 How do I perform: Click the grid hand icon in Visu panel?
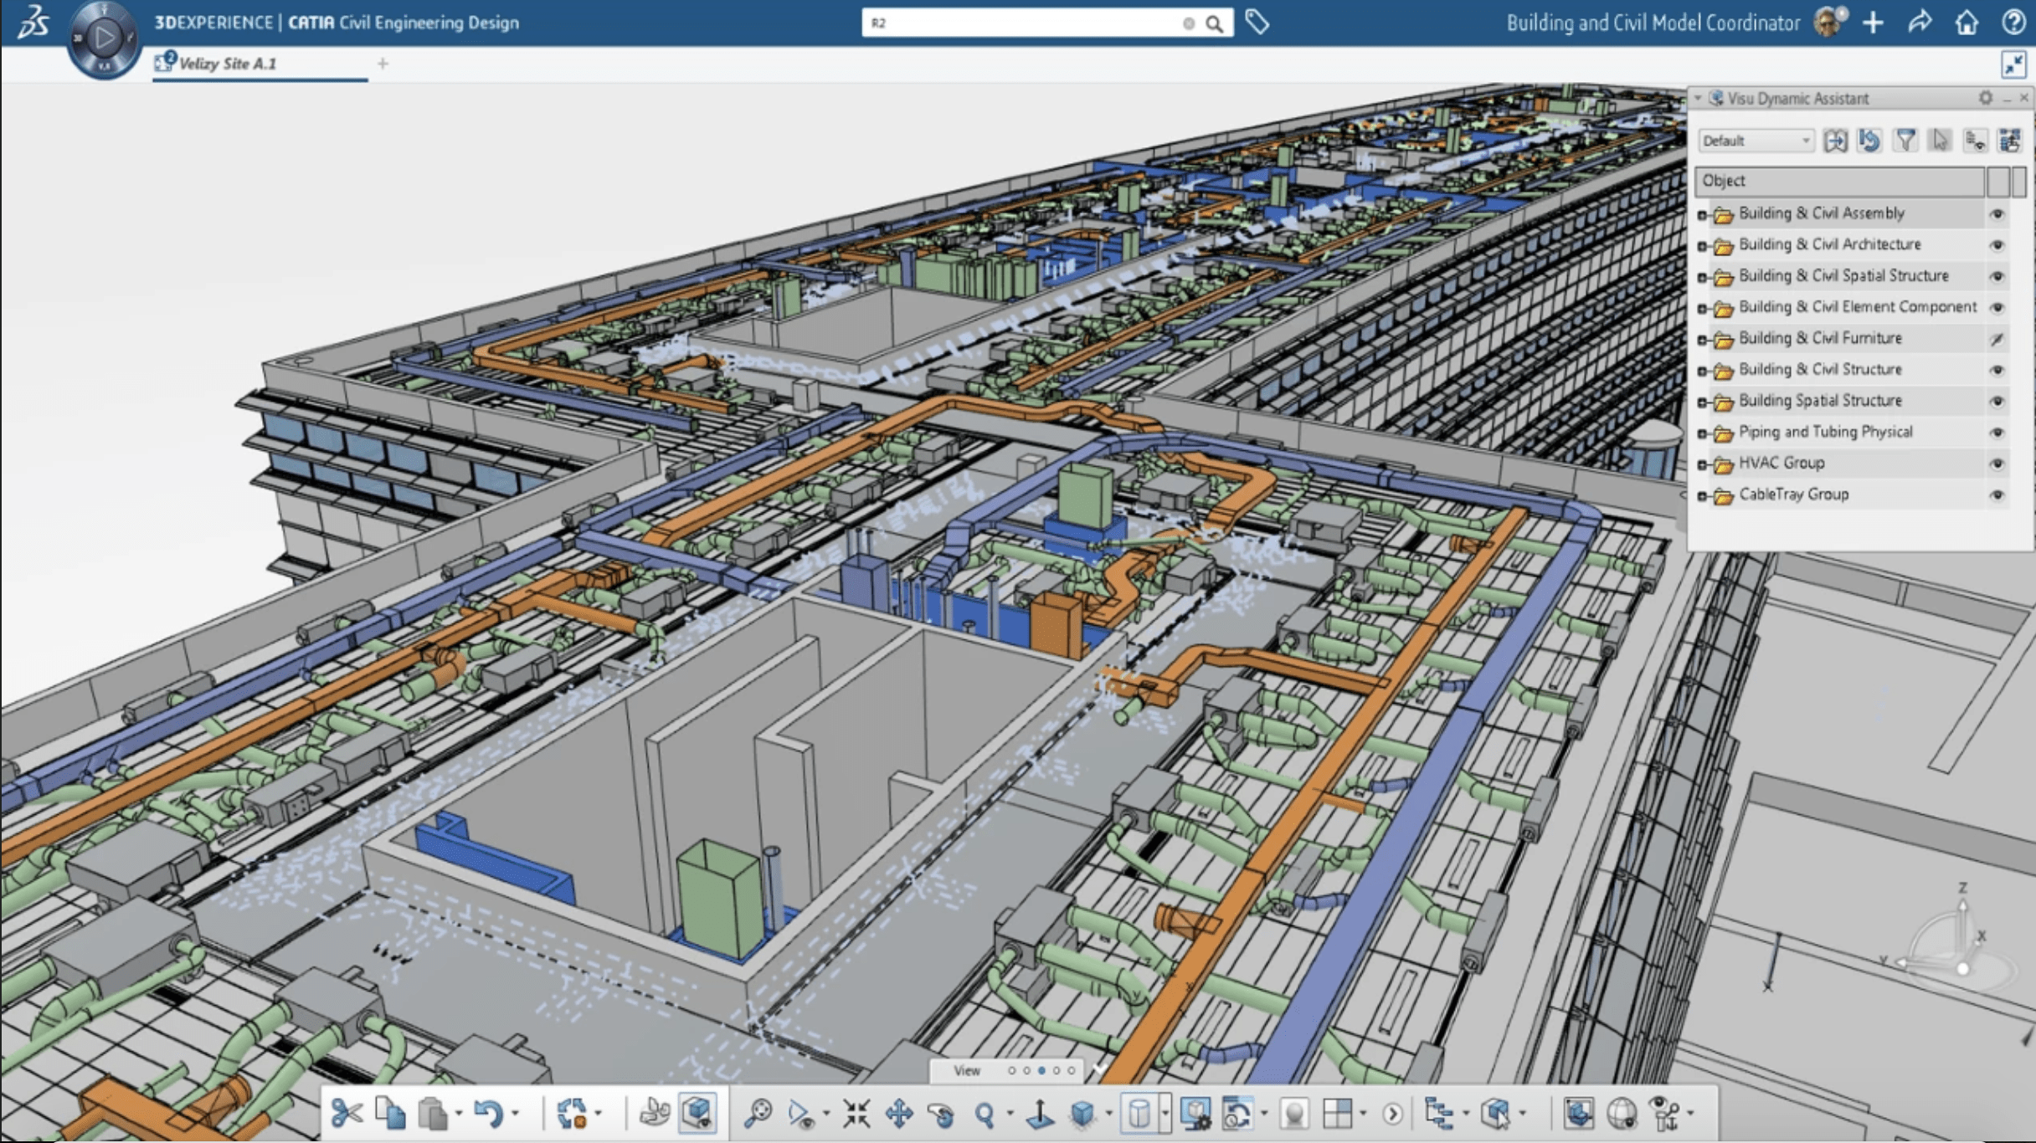(x=2010, y=141)
